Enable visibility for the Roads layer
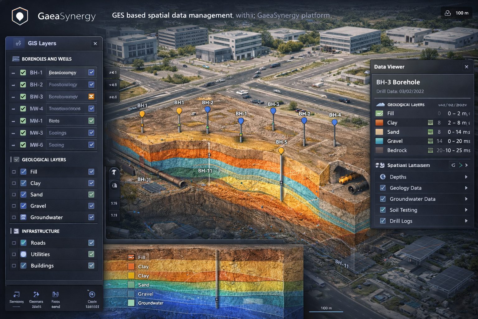The height and width of the screenshot is (319, 478). pyautogui.click(x=91, y=243)
